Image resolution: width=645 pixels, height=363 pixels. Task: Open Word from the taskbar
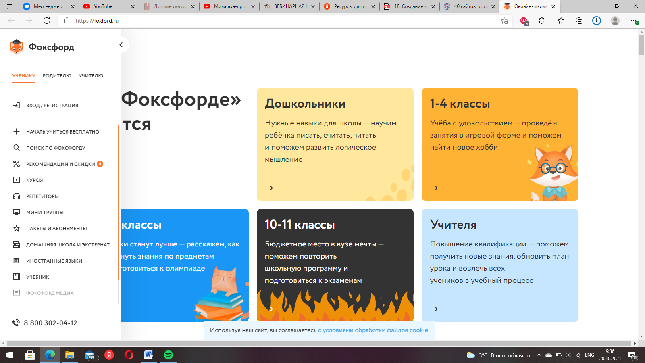click(148, 355)
